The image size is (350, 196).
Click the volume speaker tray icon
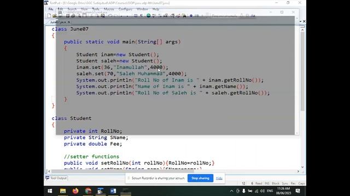[x=262, y=191]
